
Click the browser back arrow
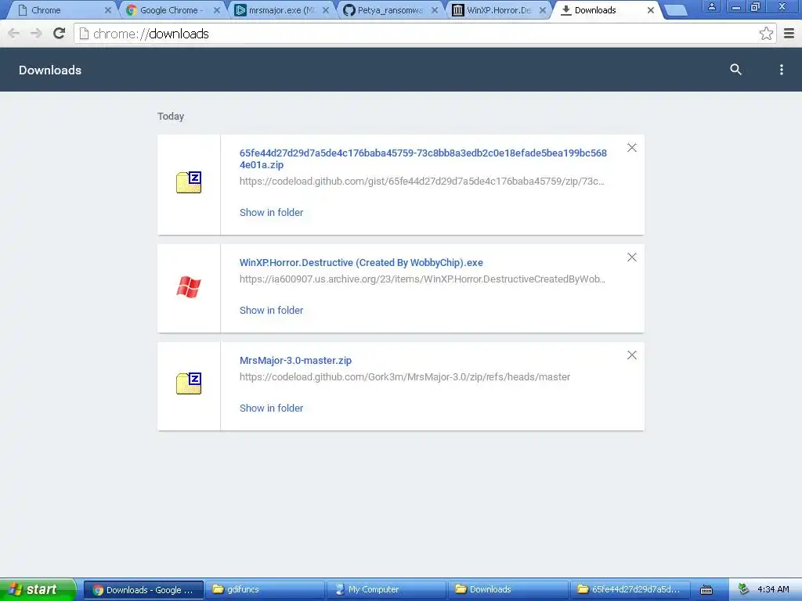[x=14, y=34]
